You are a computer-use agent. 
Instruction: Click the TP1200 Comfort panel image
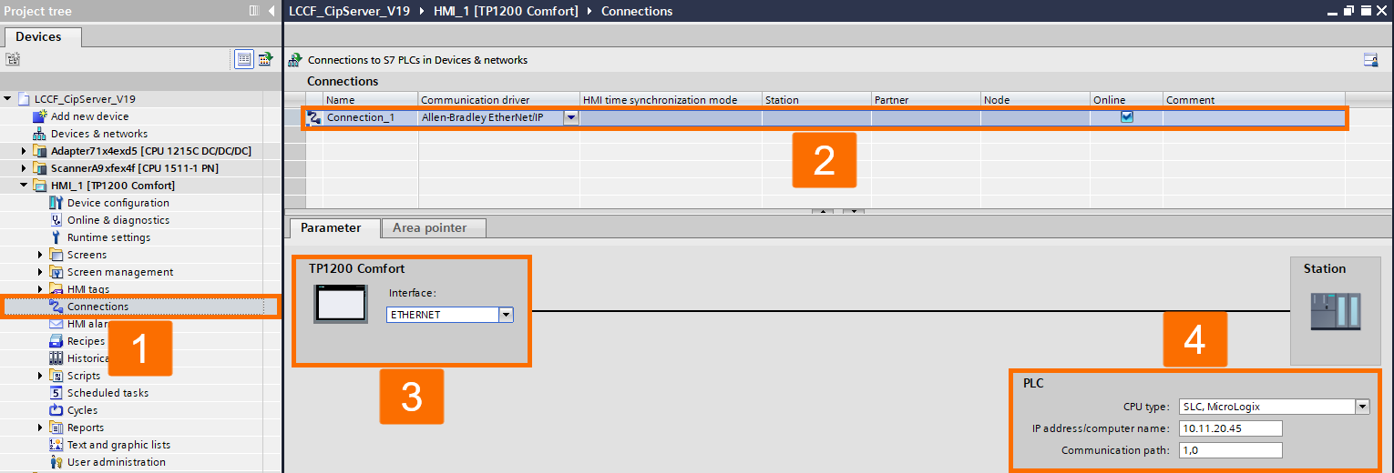[341, 303]
